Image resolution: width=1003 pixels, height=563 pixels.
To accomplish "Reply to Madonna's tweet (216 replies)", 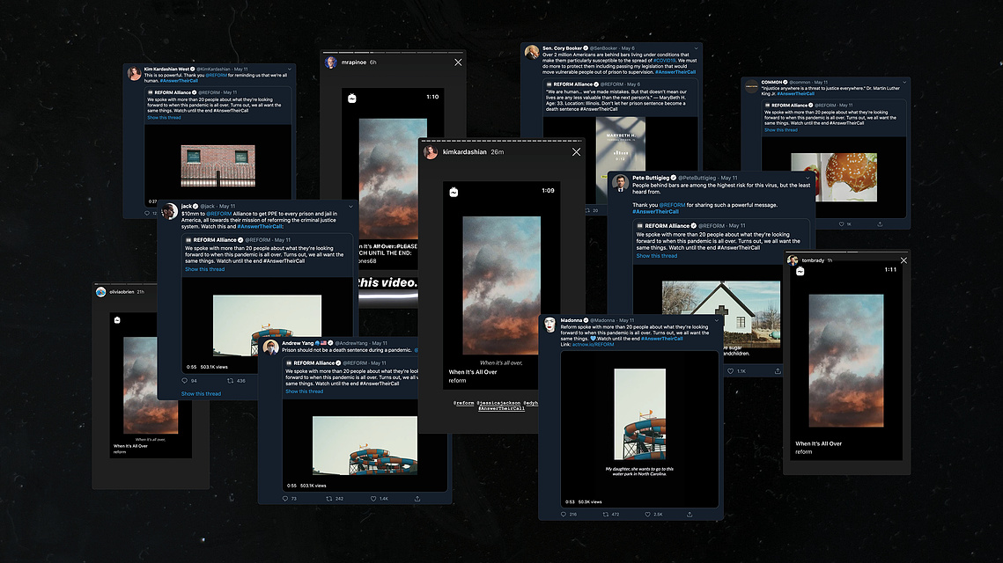I will pos(564,514).
